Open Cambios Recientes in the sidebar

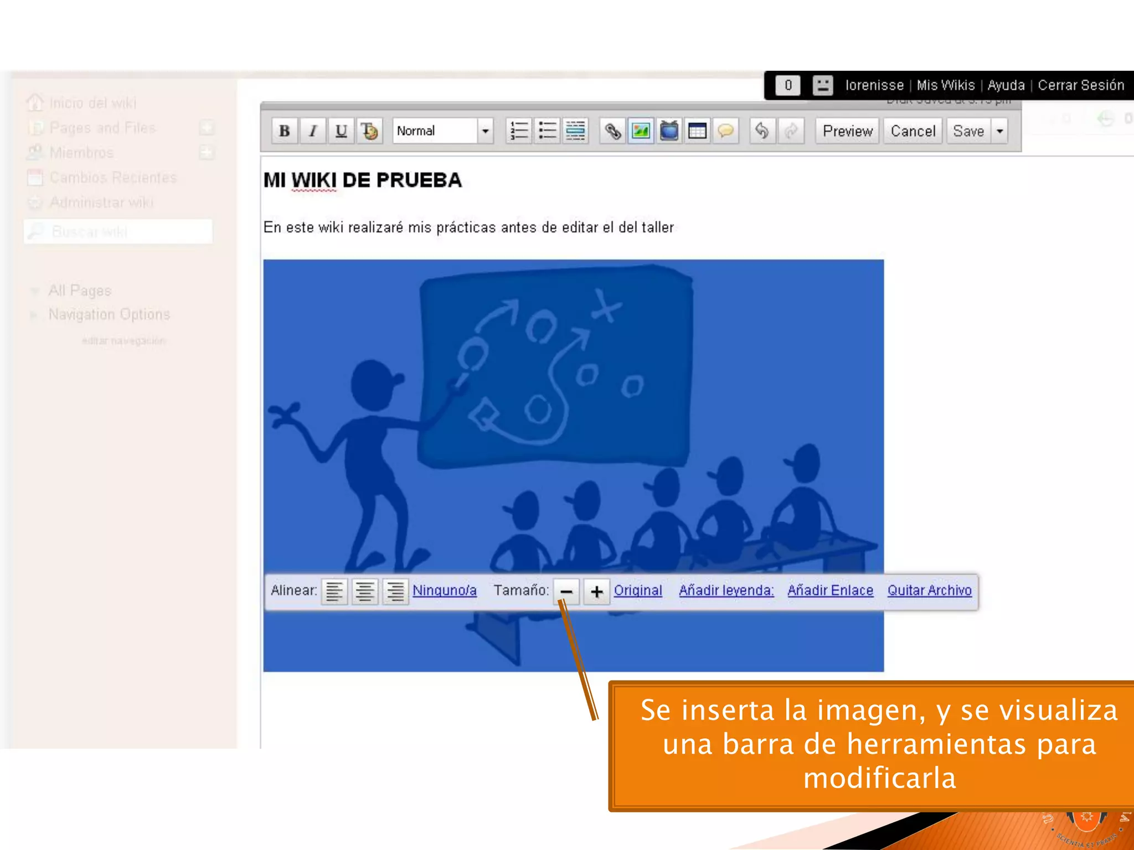113,178
